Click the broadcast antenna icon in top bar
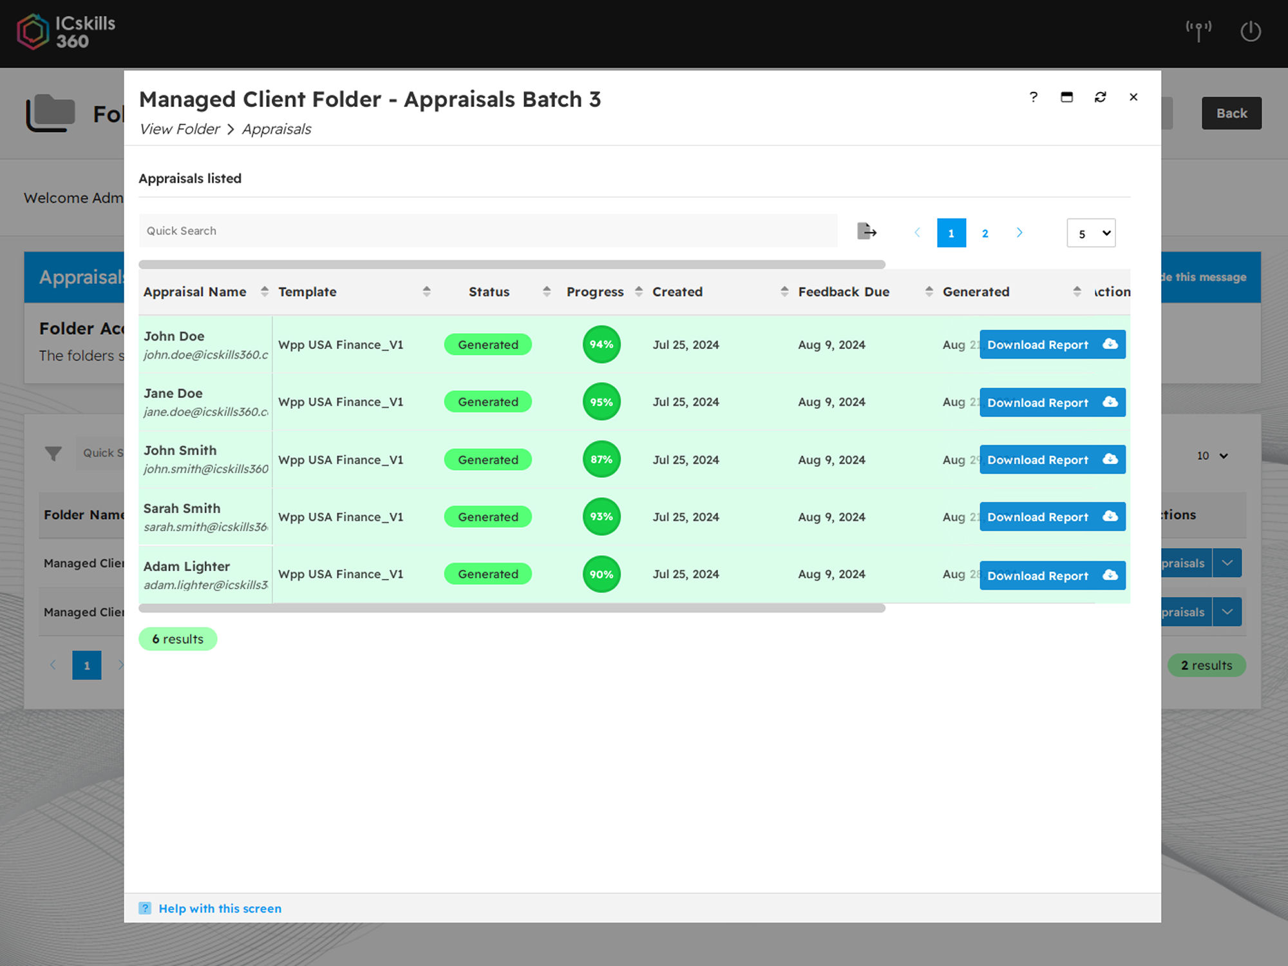The width and height of the screenshot is (1288, 966). pos(1198,30)
